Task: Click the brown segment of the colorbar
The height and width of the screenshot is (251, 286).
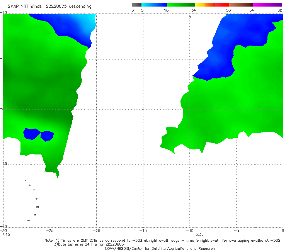Action: click(241, 5)
